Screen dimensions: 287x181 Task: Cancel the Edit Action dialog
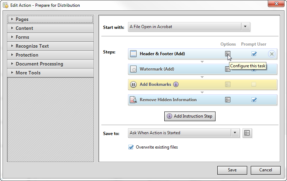point(265,170)
